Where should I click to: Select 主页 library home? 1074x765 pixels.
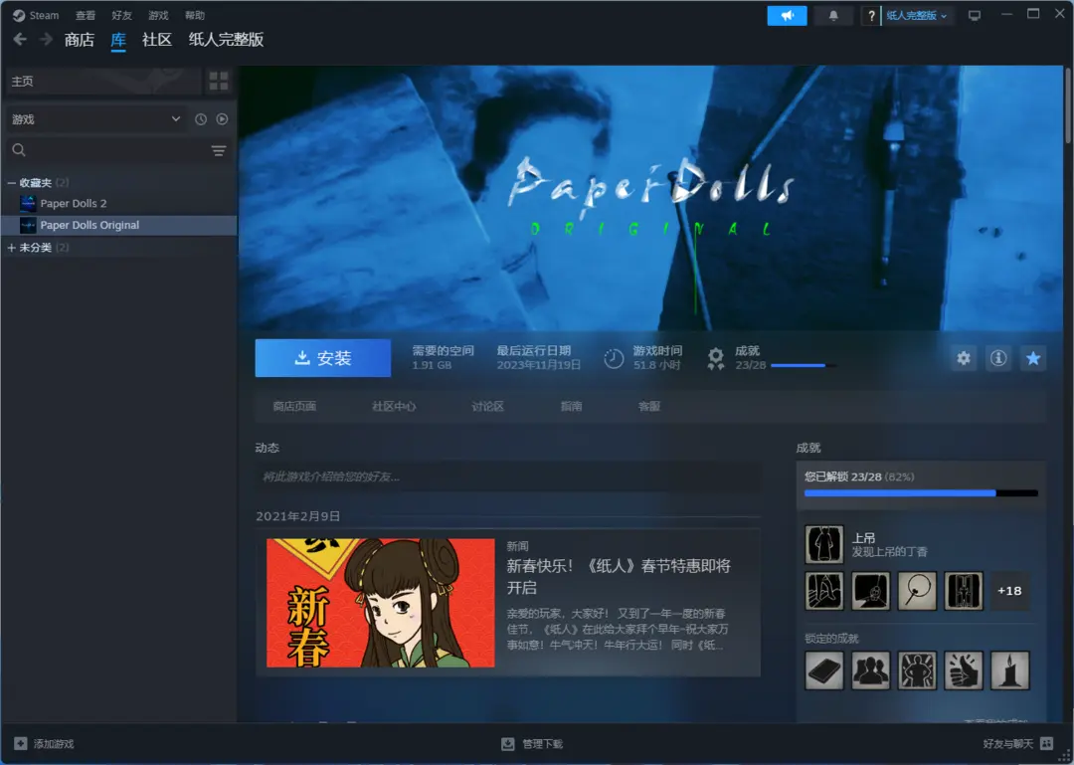(103, 81)
